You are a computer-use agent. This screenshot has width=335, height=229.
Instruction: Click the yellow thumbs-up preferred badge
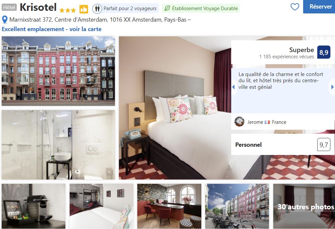pos(83,9)
